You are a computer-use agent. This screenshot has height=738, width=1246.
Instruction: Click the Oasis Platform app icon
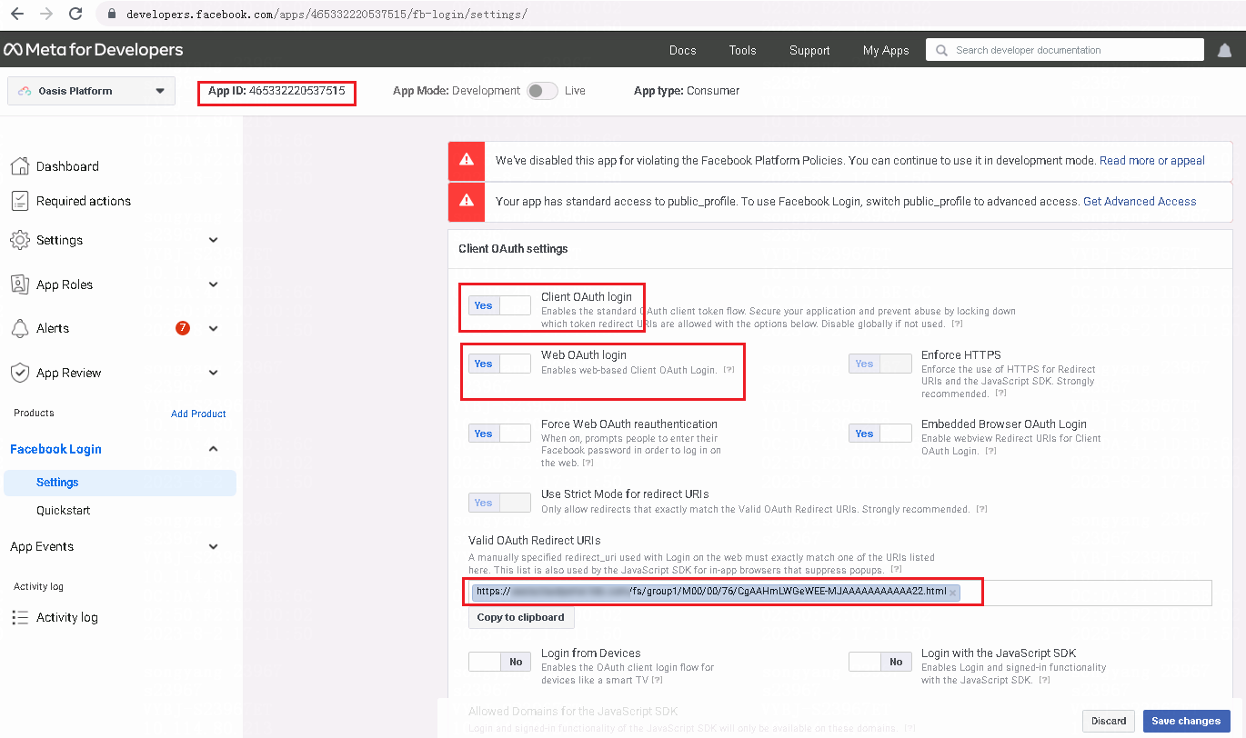click(25, 91)
